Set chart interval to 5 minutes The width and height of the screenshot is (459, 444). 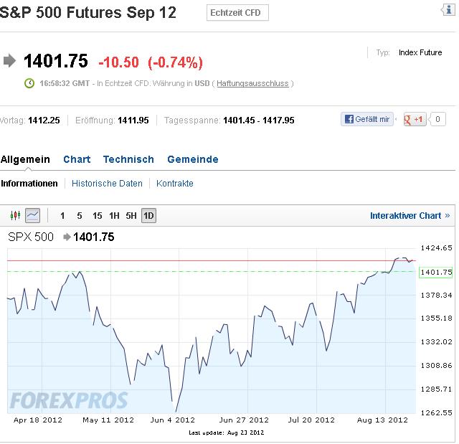pyautogui.click(x=80, y=216)
